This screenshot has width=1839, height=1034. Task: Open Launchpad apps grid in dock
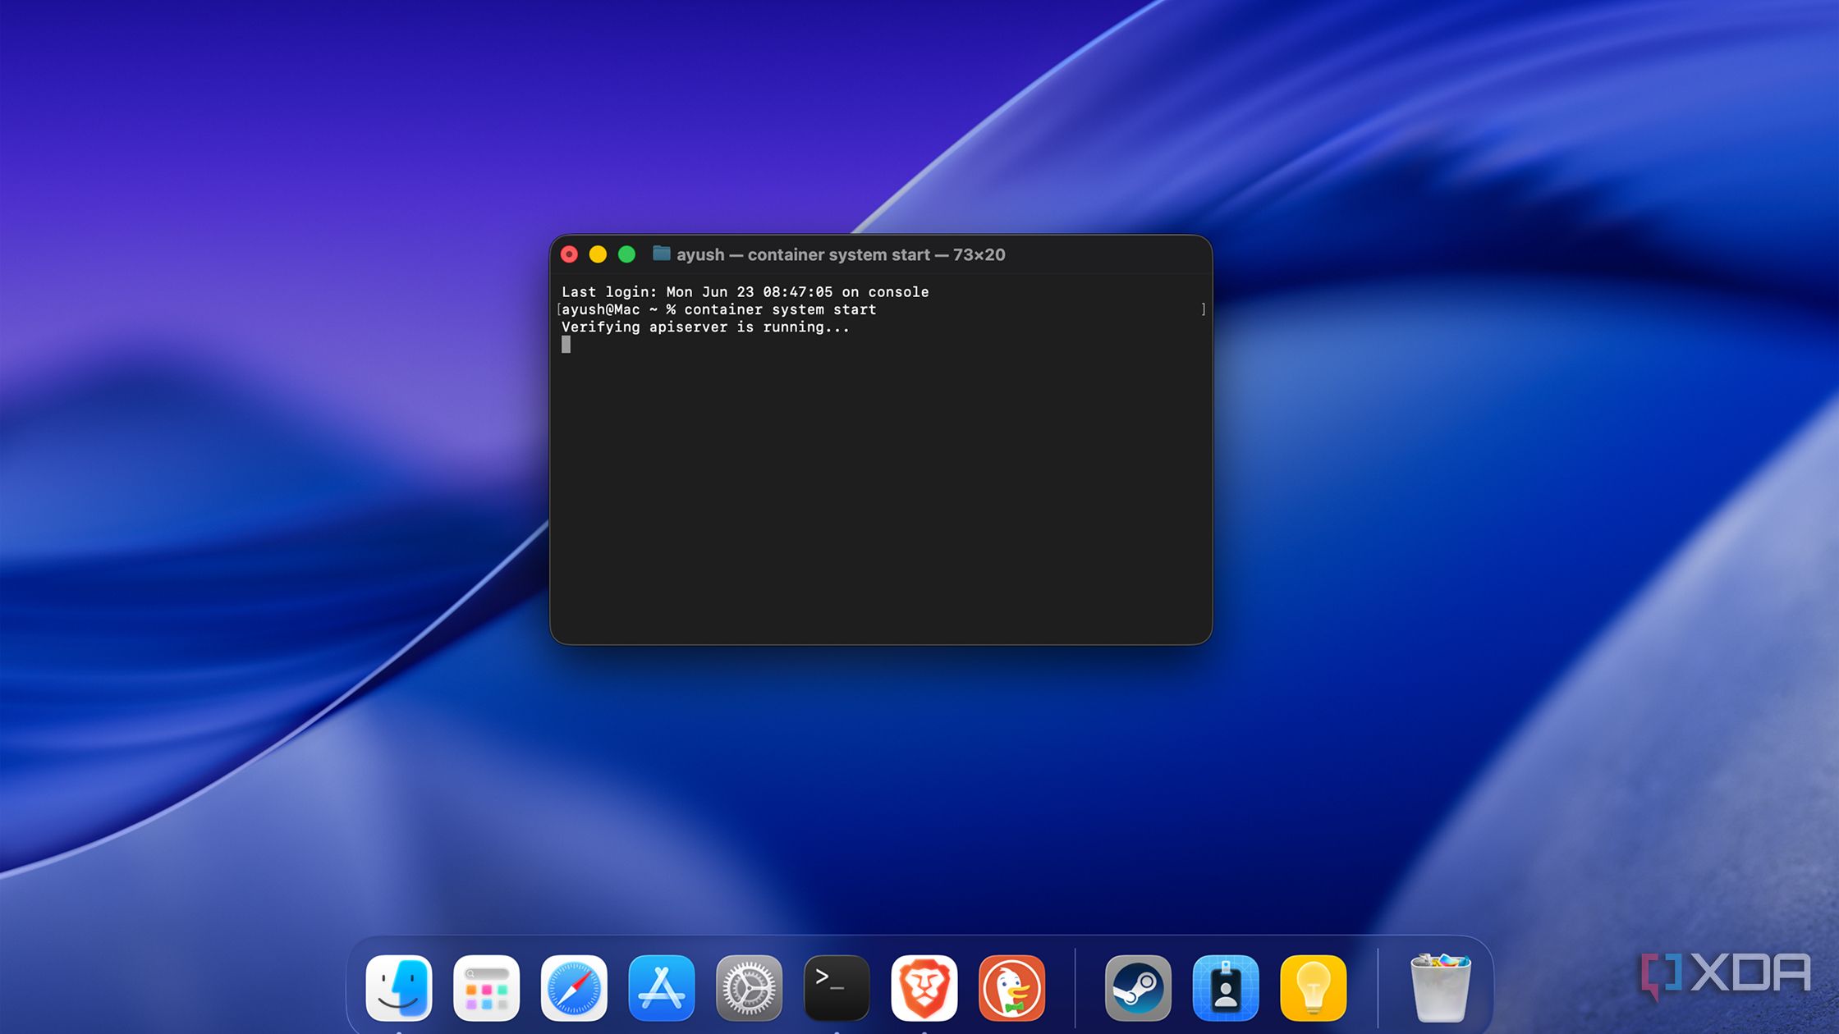click(x=486, y=987)
